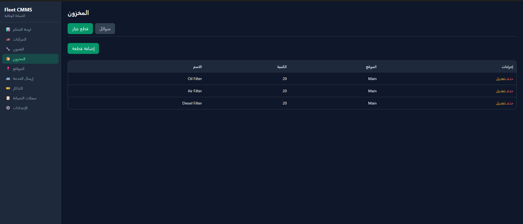Click the الكمية (Quantity) column header

[282, 67]
